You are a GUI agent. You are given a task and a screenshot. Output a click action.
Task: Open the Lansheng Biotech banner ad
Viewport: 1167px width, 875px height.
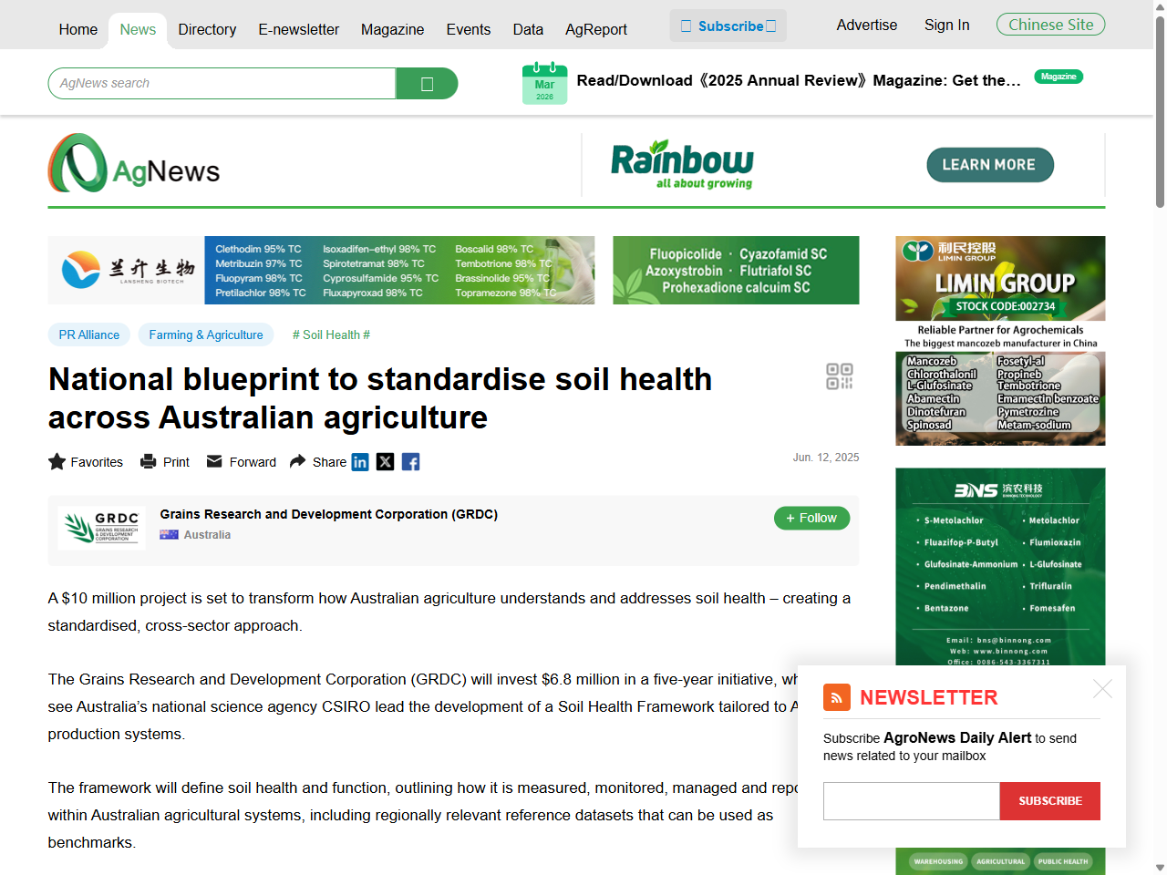[x=321, y=270]
